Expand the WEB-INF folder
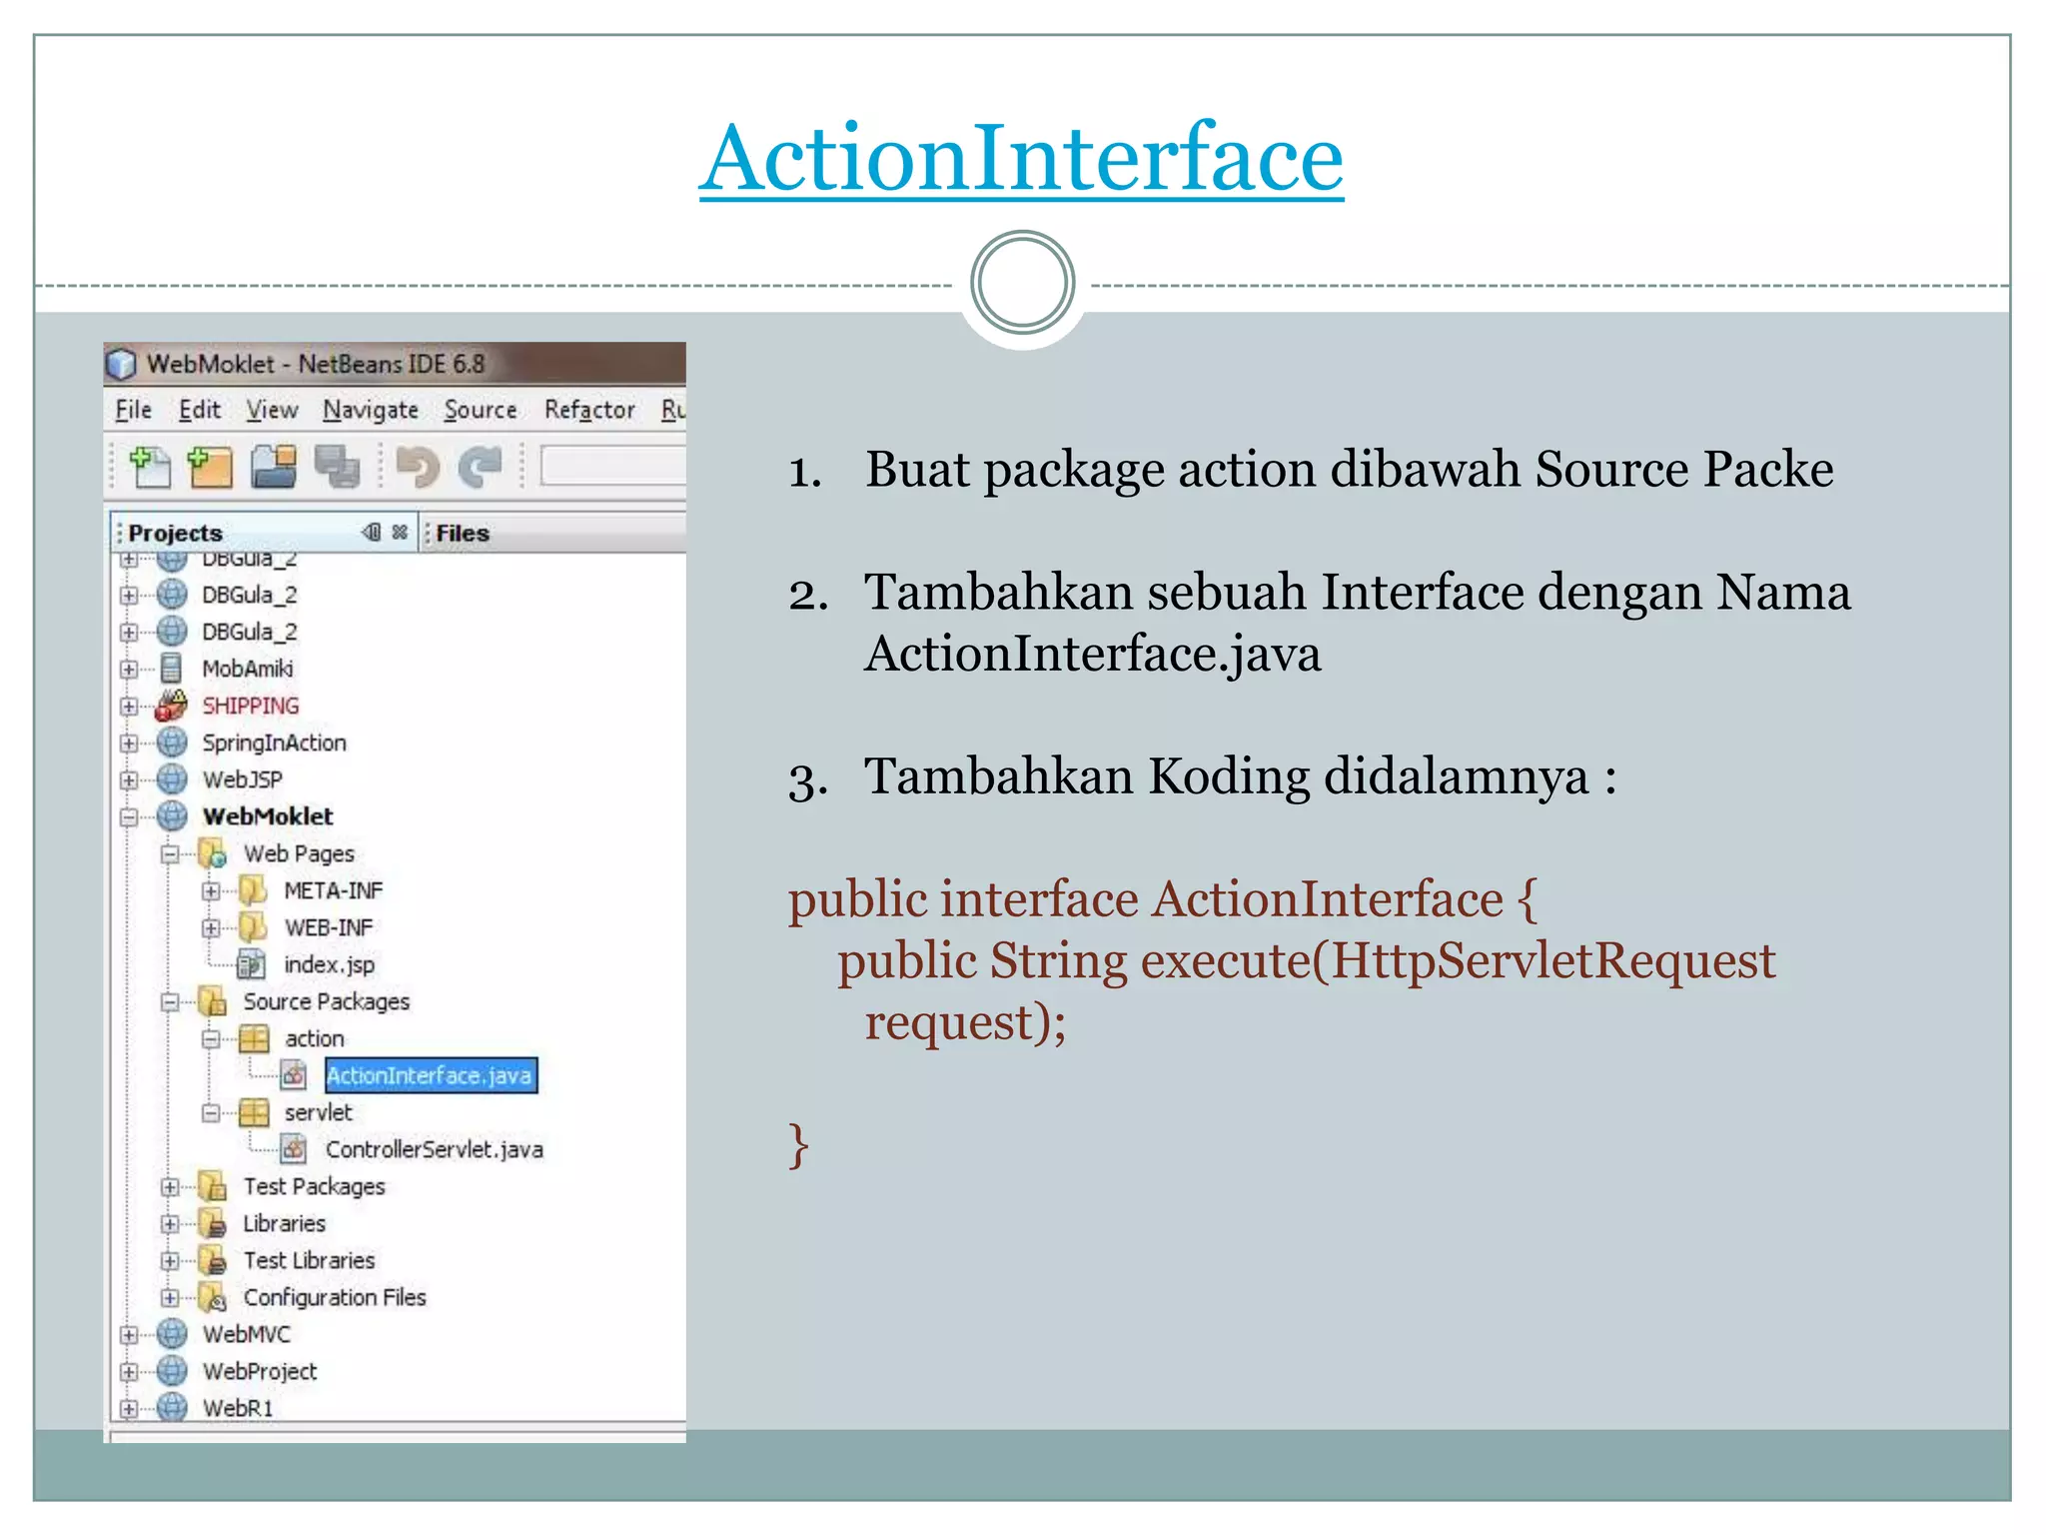 (211, 928)
